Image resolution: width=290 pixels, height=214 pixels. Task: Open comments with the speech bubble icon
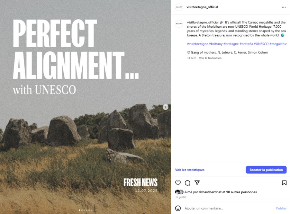(x=188, y=183)
